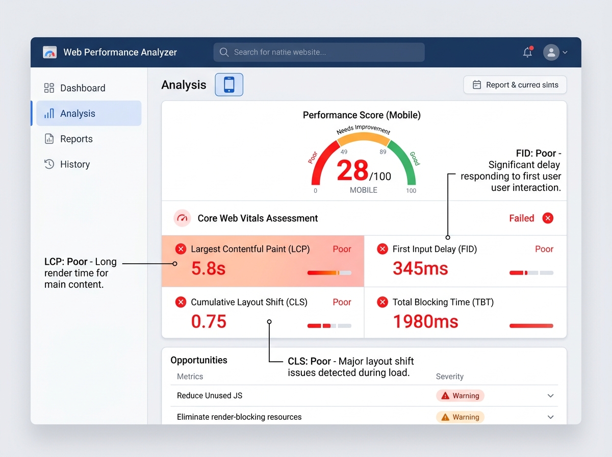Click the Reports document icon
Viewport: 612px width, 457px height.
point(49,139)
